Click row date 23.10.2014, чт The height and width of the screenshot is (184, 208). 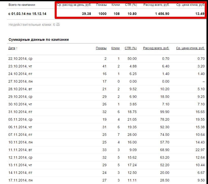tap(20, 66)
